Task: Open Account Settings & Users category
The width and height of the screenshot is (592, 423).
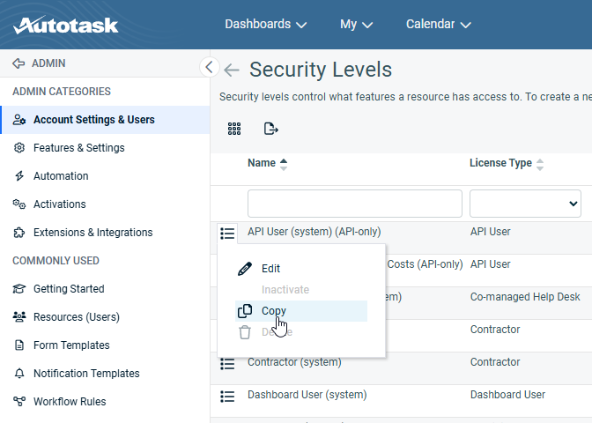Action: pos(105,120)
